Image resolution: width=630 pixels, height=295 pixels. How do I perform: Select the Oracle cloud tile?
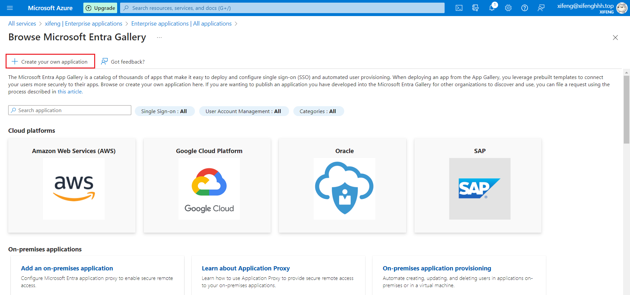tap(343, 186)
